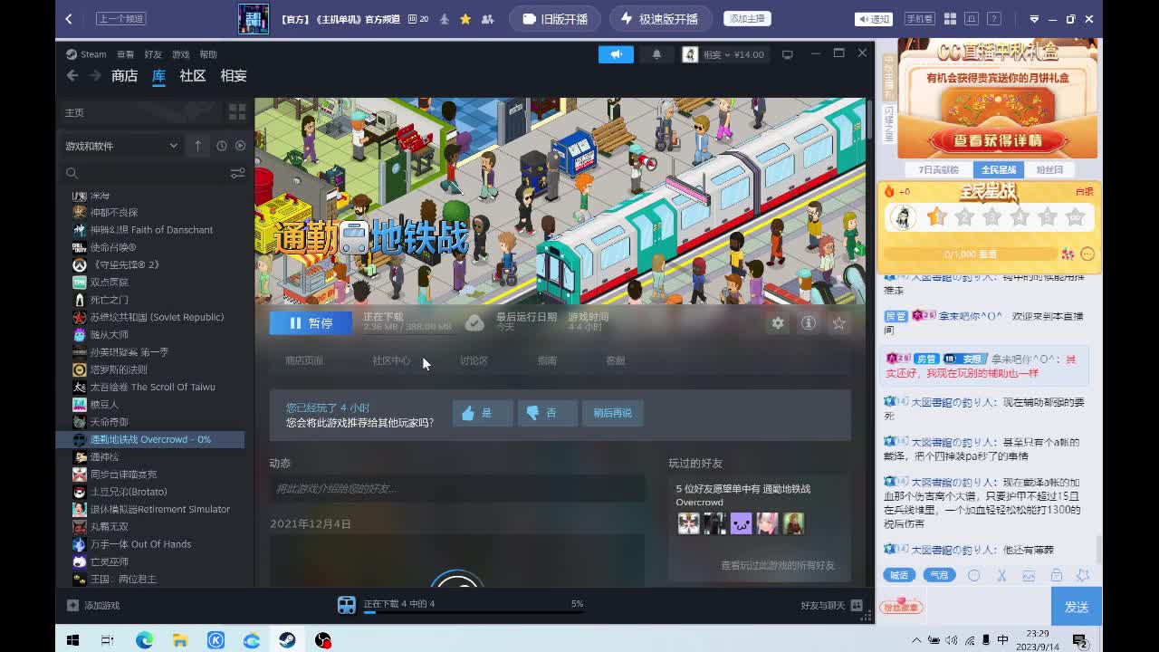The width and height of the screenshot is (1159, 652).
Task: Open 好友与聊天 friends and chat
Action: tap(830, 605)
